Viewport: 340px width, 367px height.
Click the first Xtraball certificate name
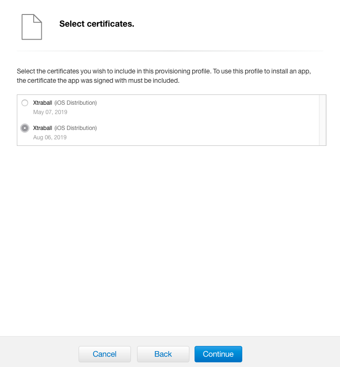pyautogui.click(x=43, y=103)
